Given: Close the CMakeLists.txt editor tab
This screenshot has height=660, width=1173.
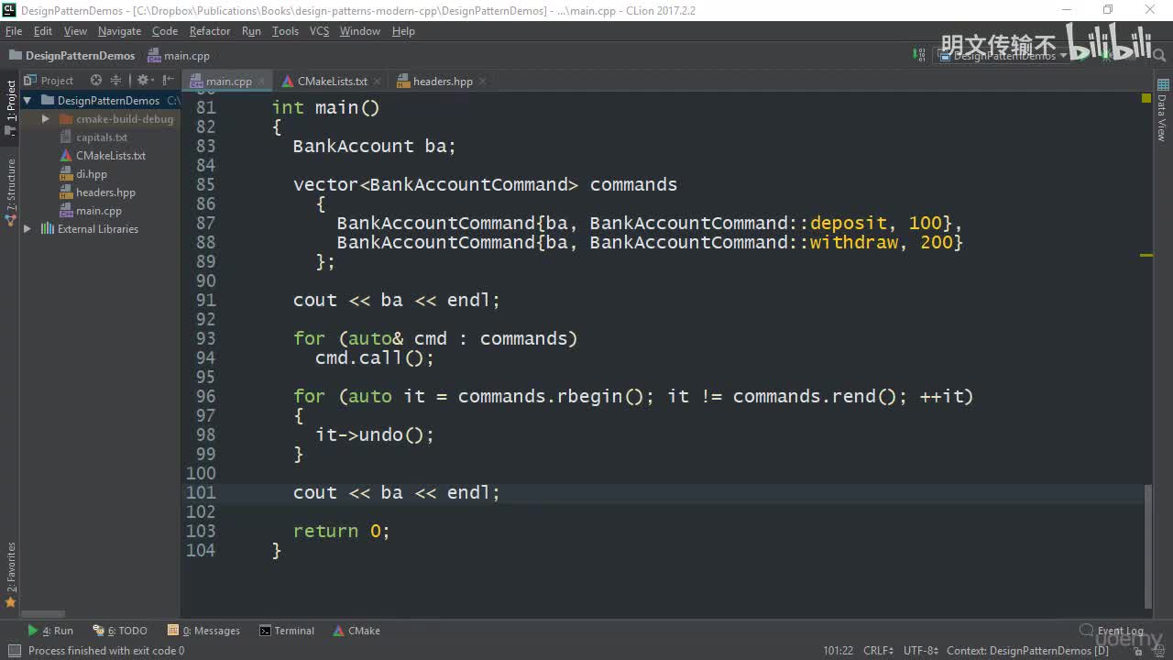Looking at the screenshot, I should pyautogui.click(x=377, y=82).
